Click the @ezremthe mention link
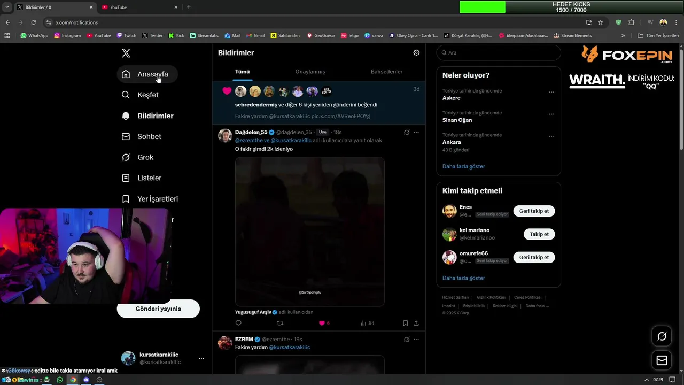 (x=248, y=141)
